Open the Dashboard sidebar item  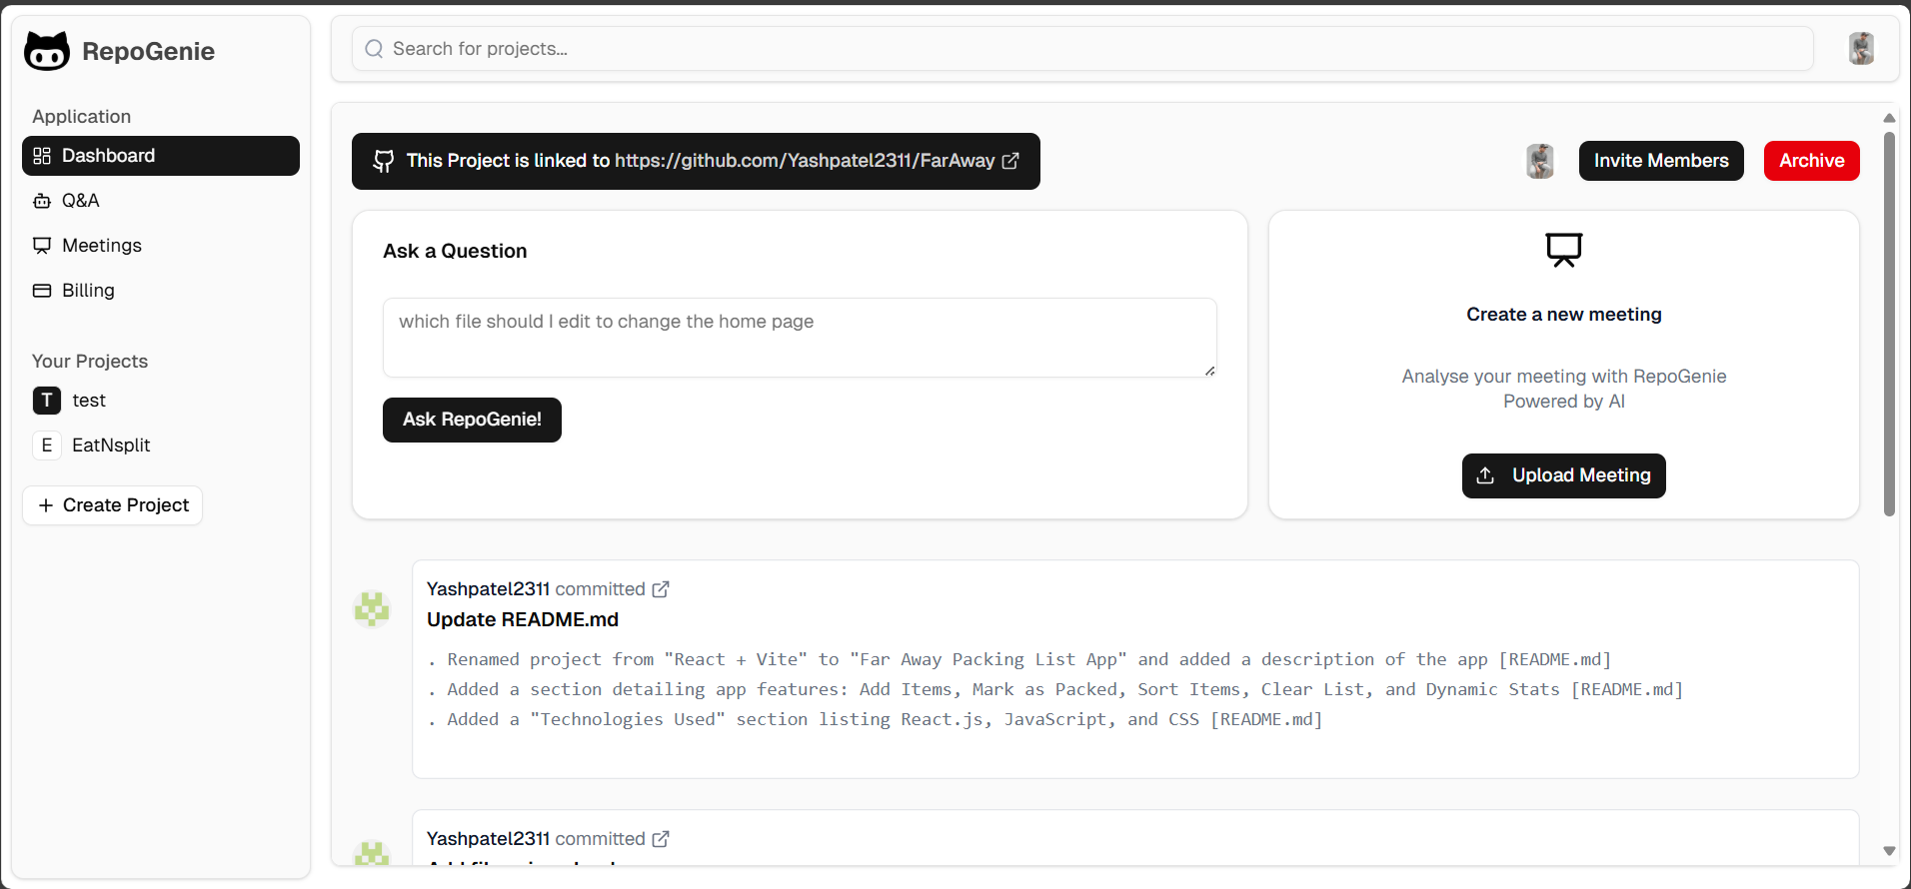click(161, 156)
